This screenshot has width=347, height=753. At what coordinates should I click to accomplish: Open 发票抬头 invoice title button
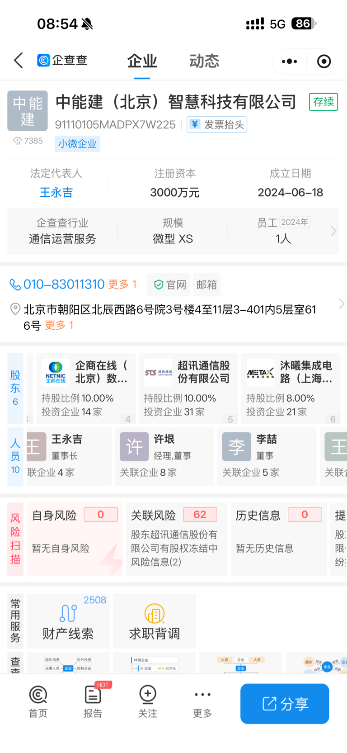(217, 124)
